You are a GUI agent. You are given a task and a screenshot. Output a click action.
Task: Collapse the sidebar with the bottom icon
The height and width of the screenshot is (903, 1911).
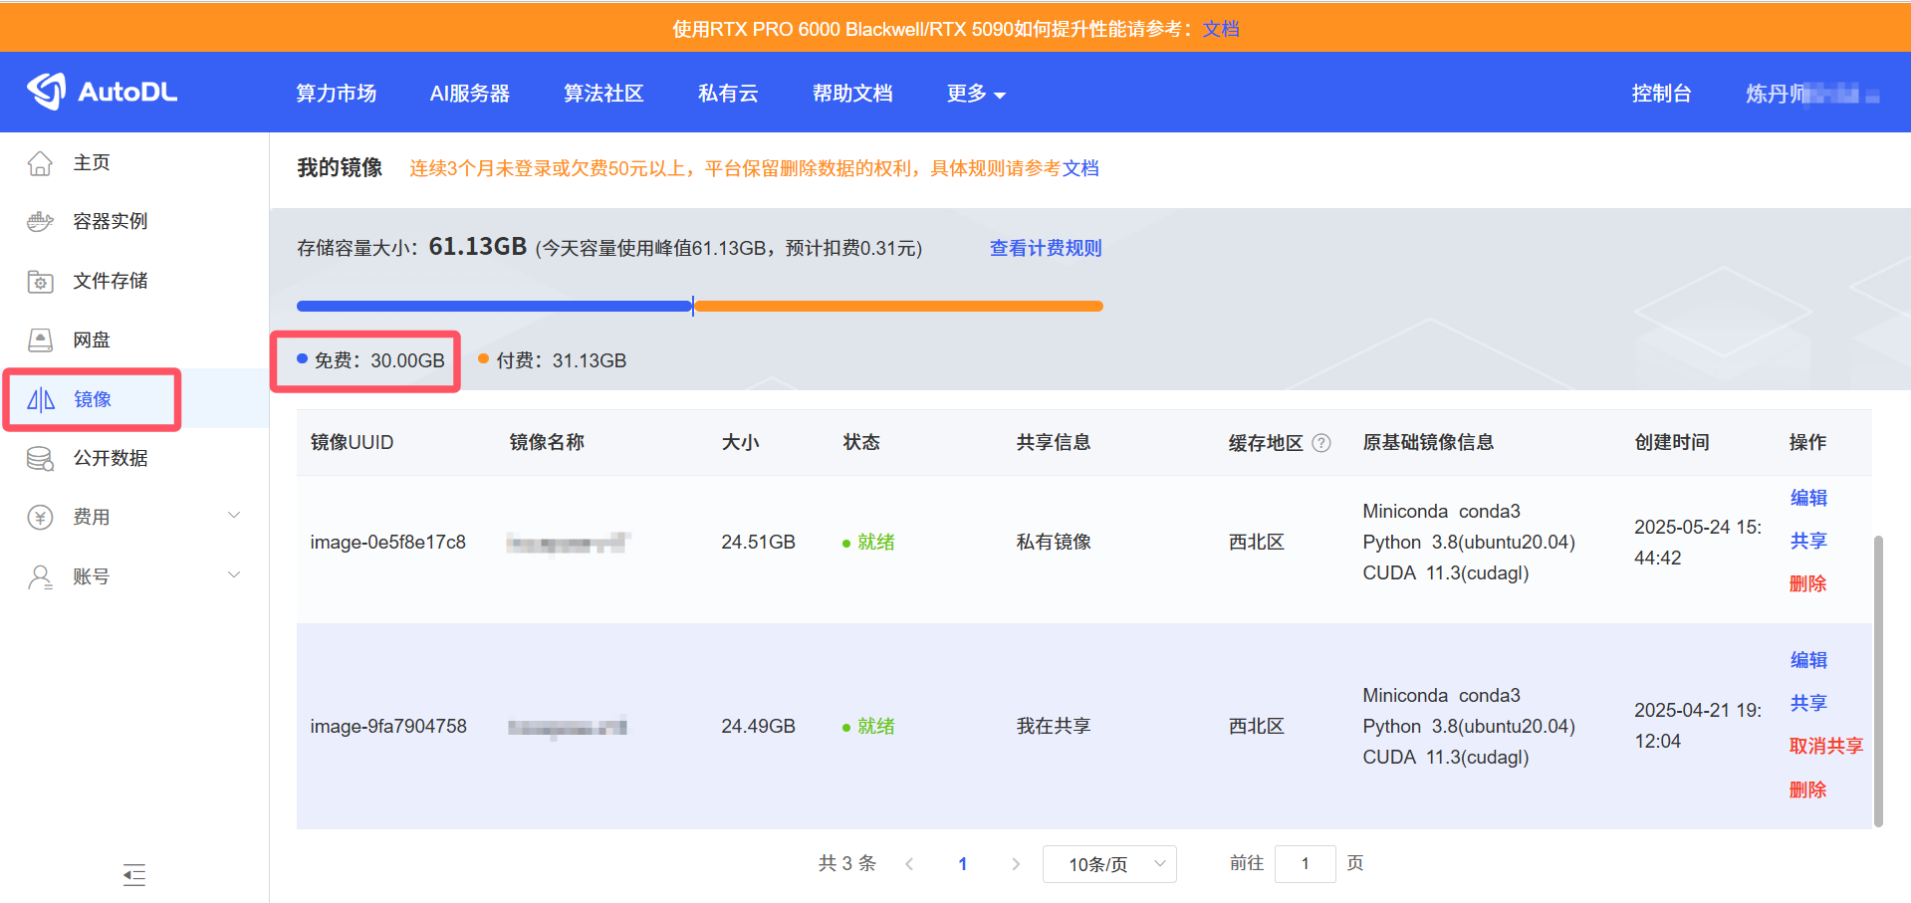(x=134, y=875)
